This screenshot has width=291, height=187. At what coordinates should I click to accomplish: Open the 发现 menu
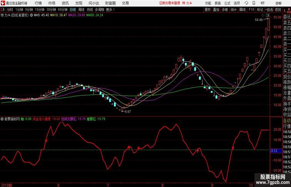pos(79,3)
